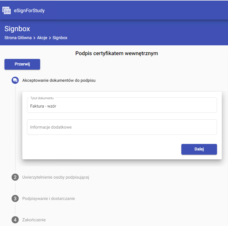Select the Zakończenie step label
This screenshot has height=226, width=228.
pyautogui.click(x=34, y=220)
